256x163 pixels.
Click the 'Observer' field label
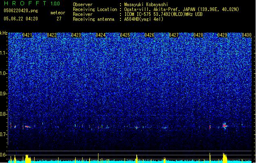tap(83, 4)
